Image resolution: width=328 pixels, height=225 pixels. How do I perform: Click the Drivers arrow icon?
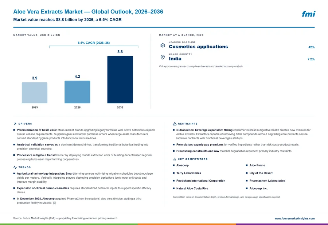pyautogui.click(x=15, y=124)
